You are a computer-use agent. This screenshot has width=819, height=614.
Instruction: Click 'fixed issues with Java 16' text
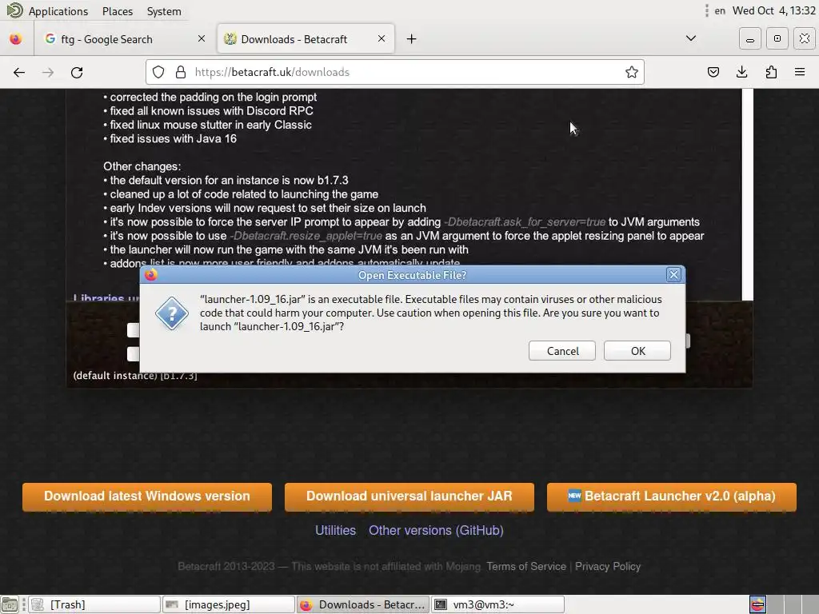point(174,139)
